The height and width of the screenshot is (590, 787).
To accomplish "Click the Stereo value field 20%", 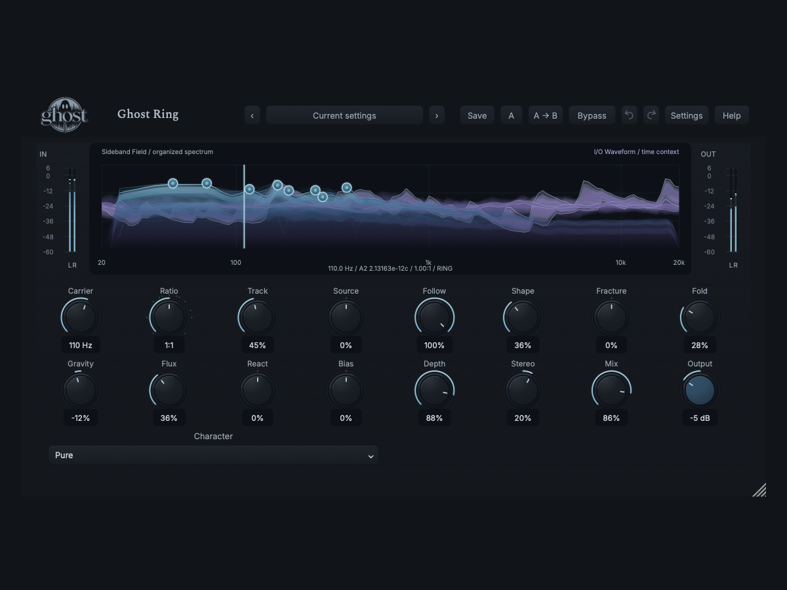I will [x=523, y=418].
